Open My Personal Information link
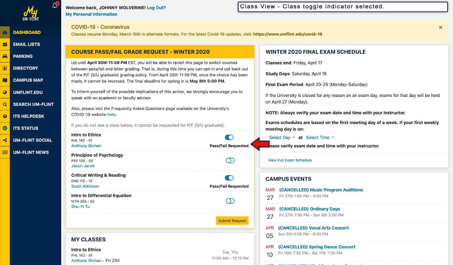This screenshot has height=265, width=453. pos(91,14)
